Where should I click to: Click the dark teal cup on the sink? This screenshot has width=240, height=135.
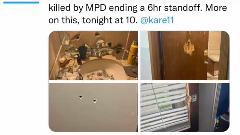click(83, 53)
